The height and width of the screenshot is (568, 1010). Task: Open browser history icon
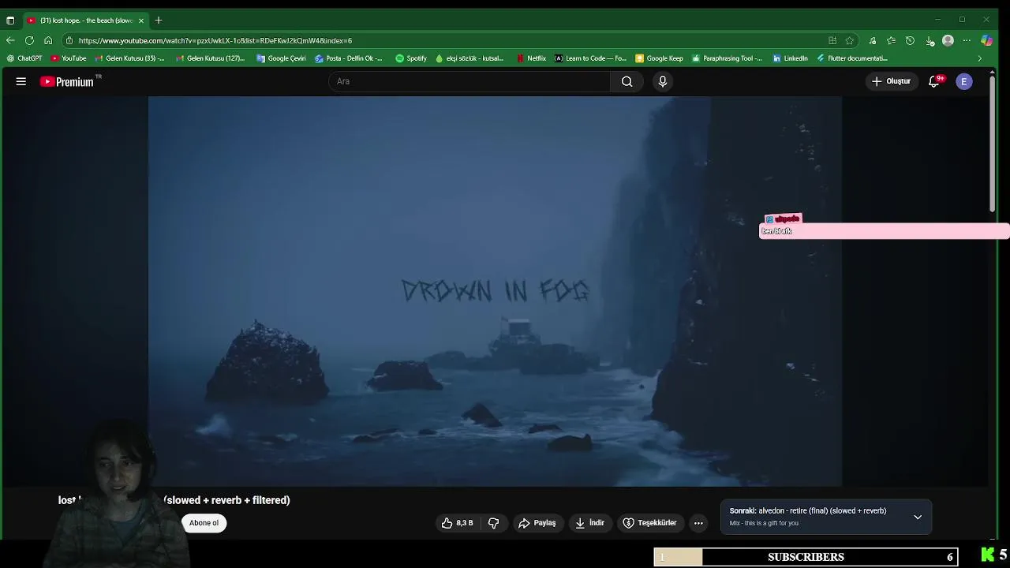910,40
